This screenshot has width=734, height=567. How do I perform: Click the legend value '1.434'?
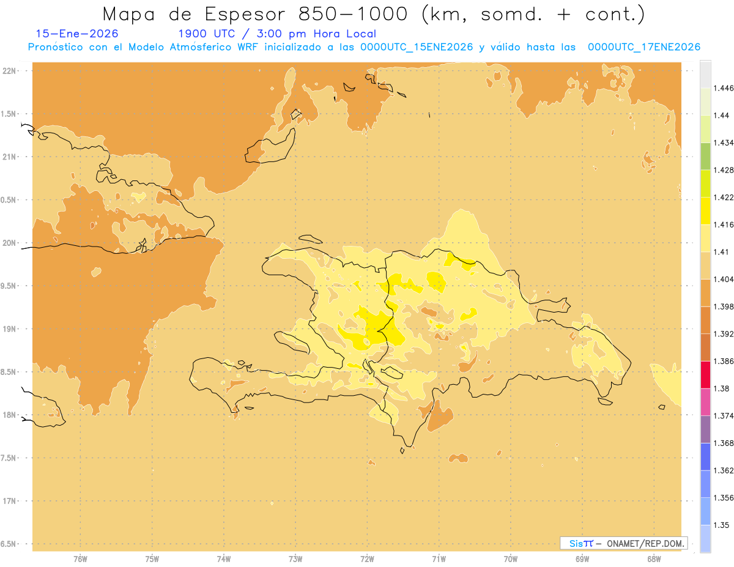[x=724, y=143]
